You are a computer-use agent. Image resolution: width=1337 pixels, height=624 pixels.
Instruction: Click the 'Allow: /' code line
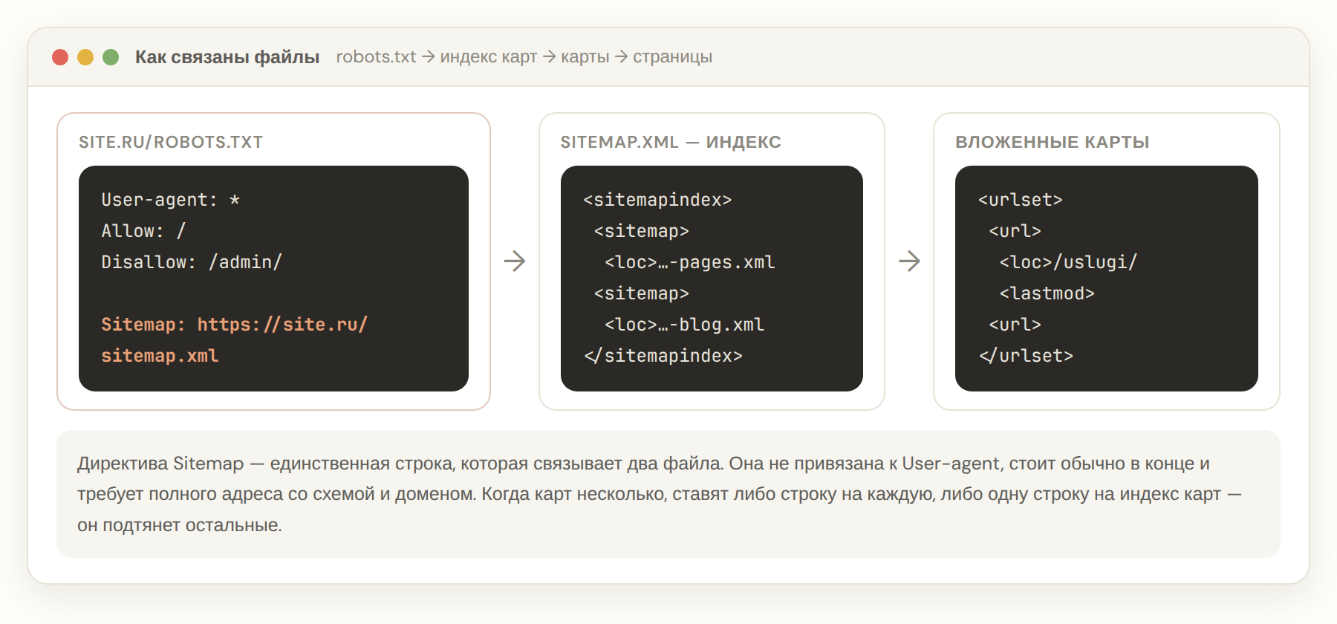point(143,231)
